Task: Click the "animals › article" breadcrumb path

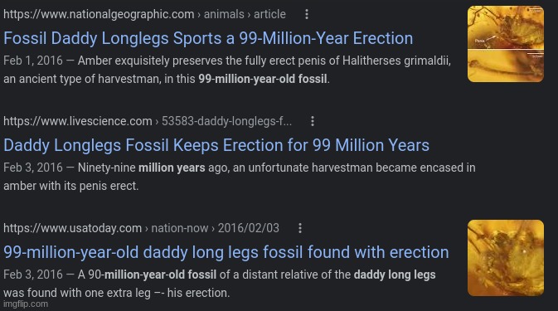Action: [x=245, y=14]
